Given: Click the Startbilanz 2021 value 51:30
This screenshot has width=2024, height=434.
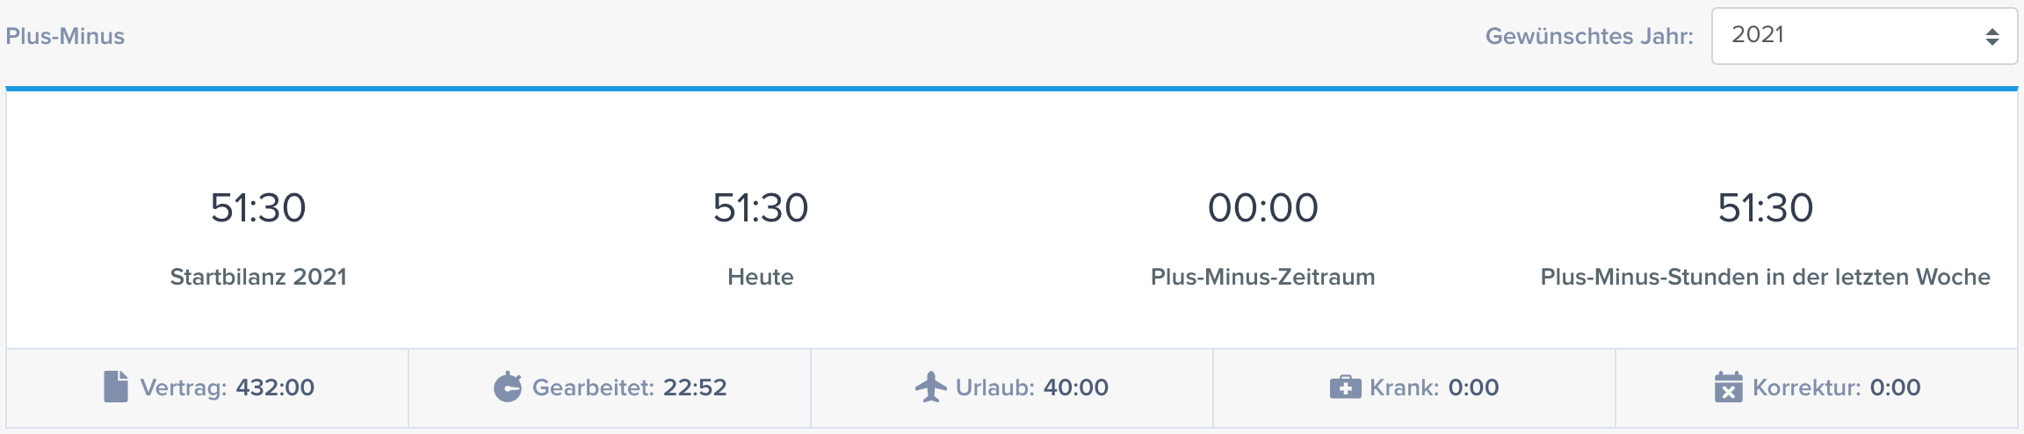Looking at the screenshot, I should pyautogui.click(x=258, y=208).
